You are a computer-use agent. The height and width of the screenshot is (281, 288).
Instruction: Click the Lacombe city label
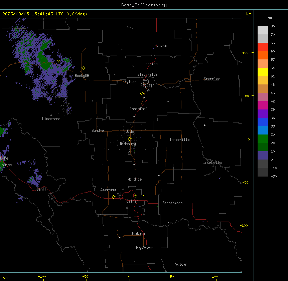coord(150,64)
